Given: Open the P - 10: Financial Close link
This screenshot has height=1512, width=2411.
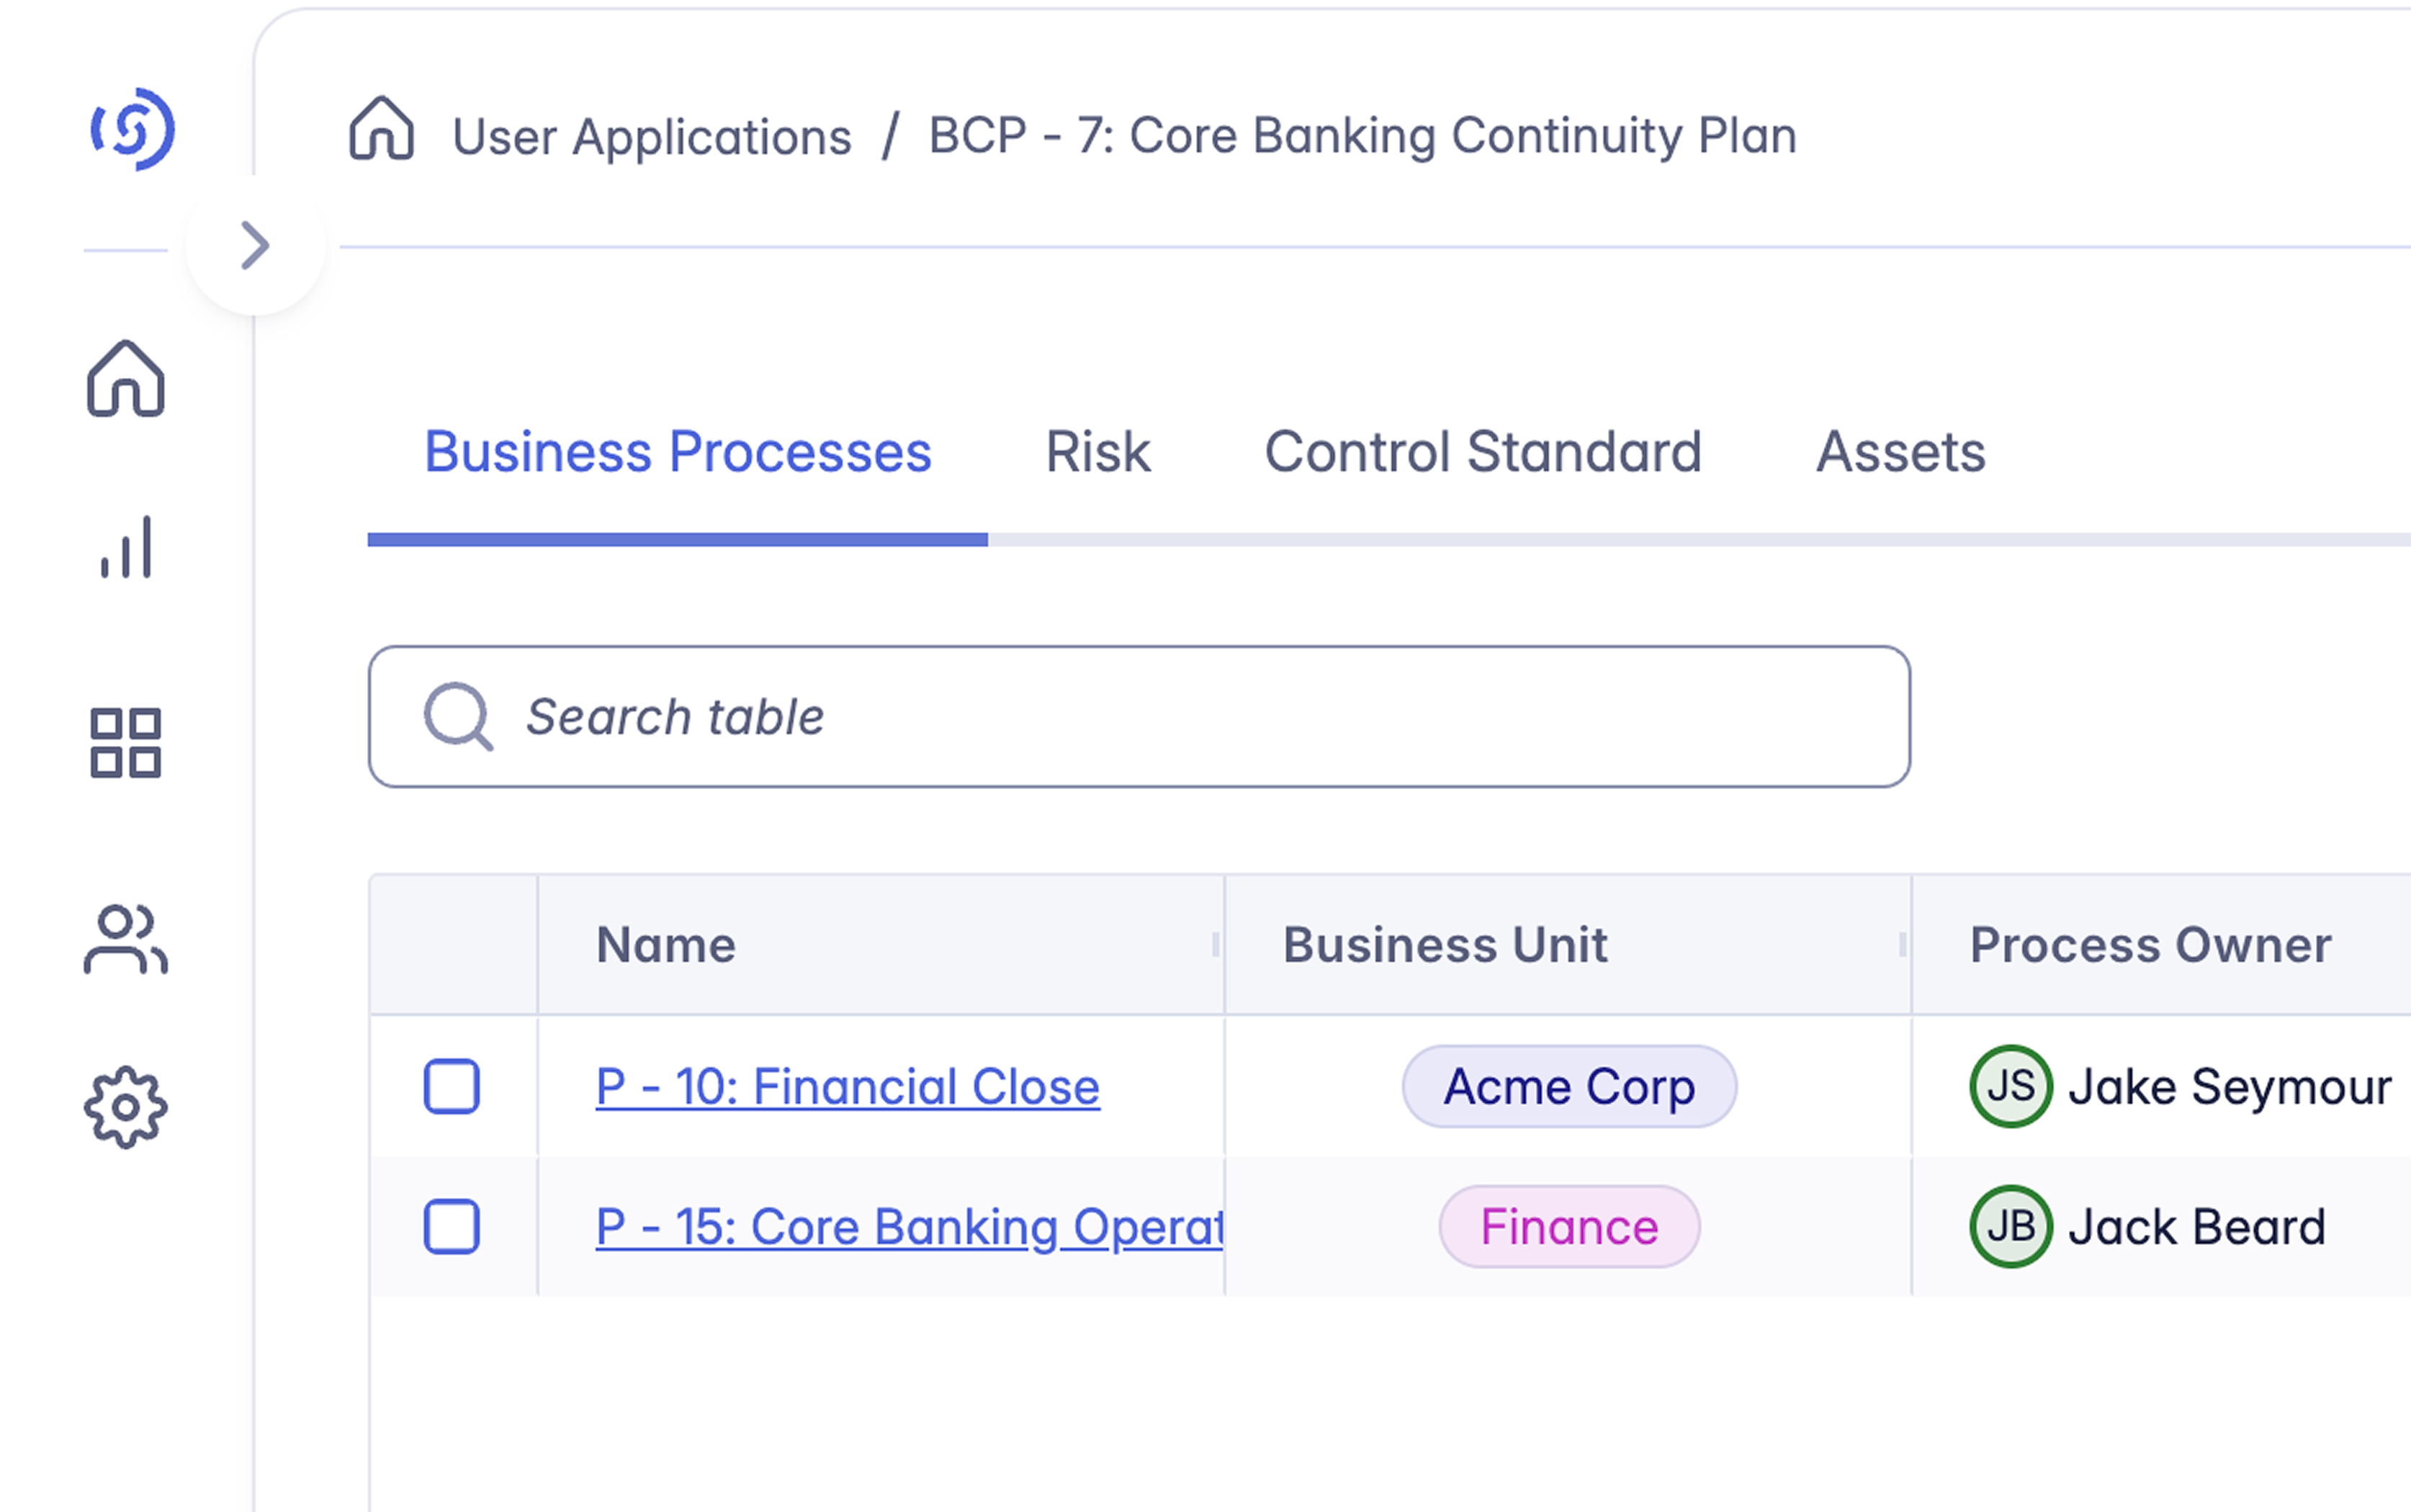Looking at the screenshot, I should pos(847,1087).
